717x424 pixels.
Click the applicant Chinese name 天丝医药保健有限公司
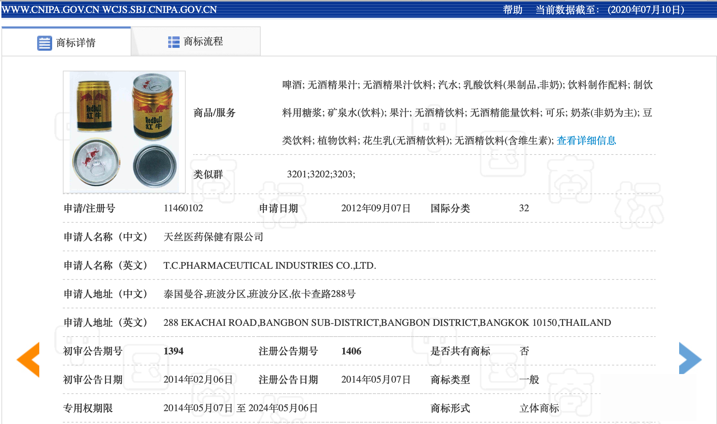(213, 237)
